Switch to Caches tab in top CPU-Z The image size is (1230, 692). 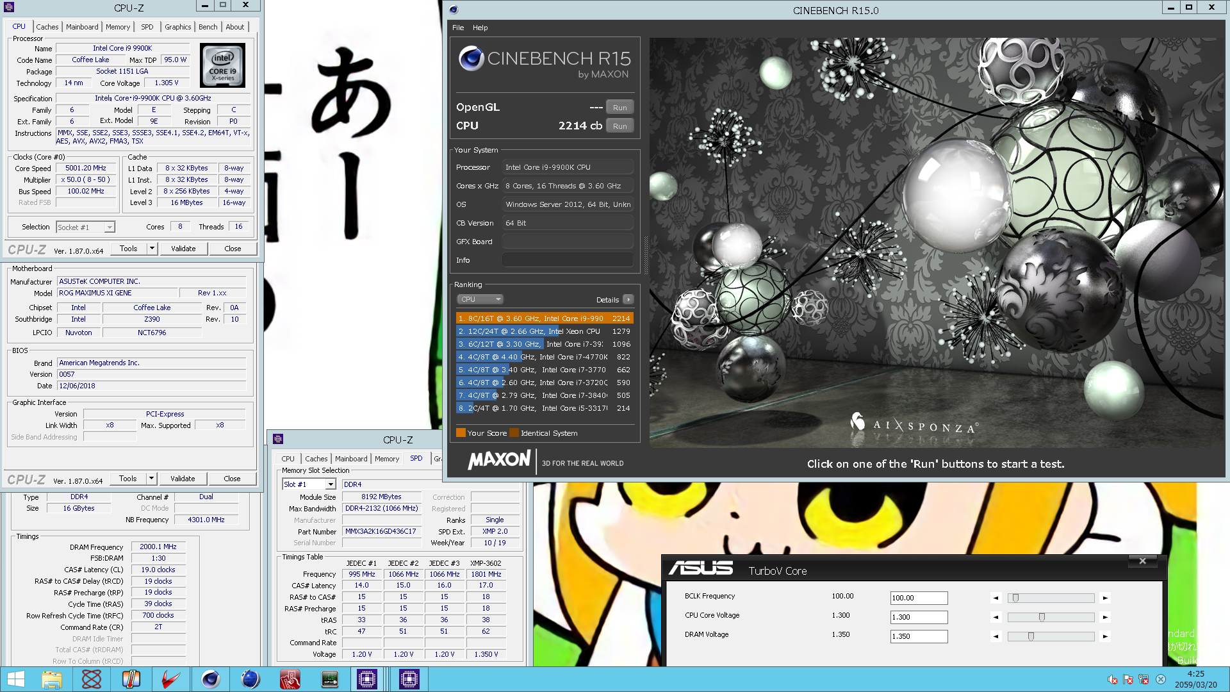tap(47, 27)
